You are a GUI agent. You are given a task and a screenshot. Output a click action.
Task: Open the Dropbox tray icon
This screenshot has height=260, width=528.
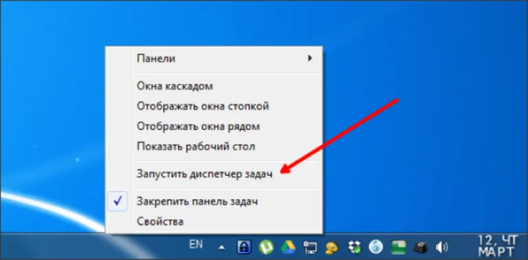tap(354, 248)
